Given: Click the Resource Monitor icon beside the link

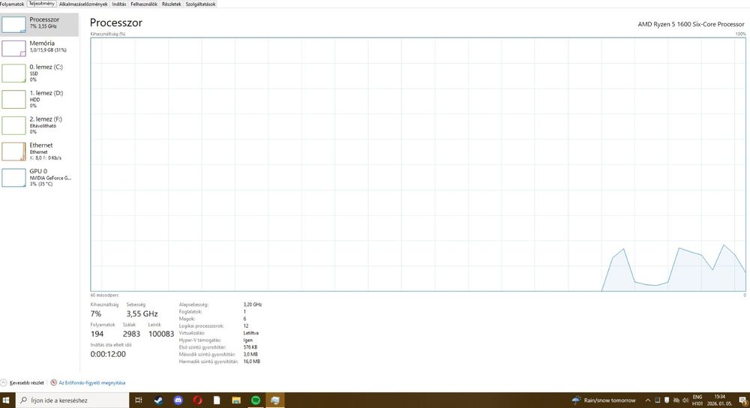Looking at the screenshot, I should click(x=53, y=382).
